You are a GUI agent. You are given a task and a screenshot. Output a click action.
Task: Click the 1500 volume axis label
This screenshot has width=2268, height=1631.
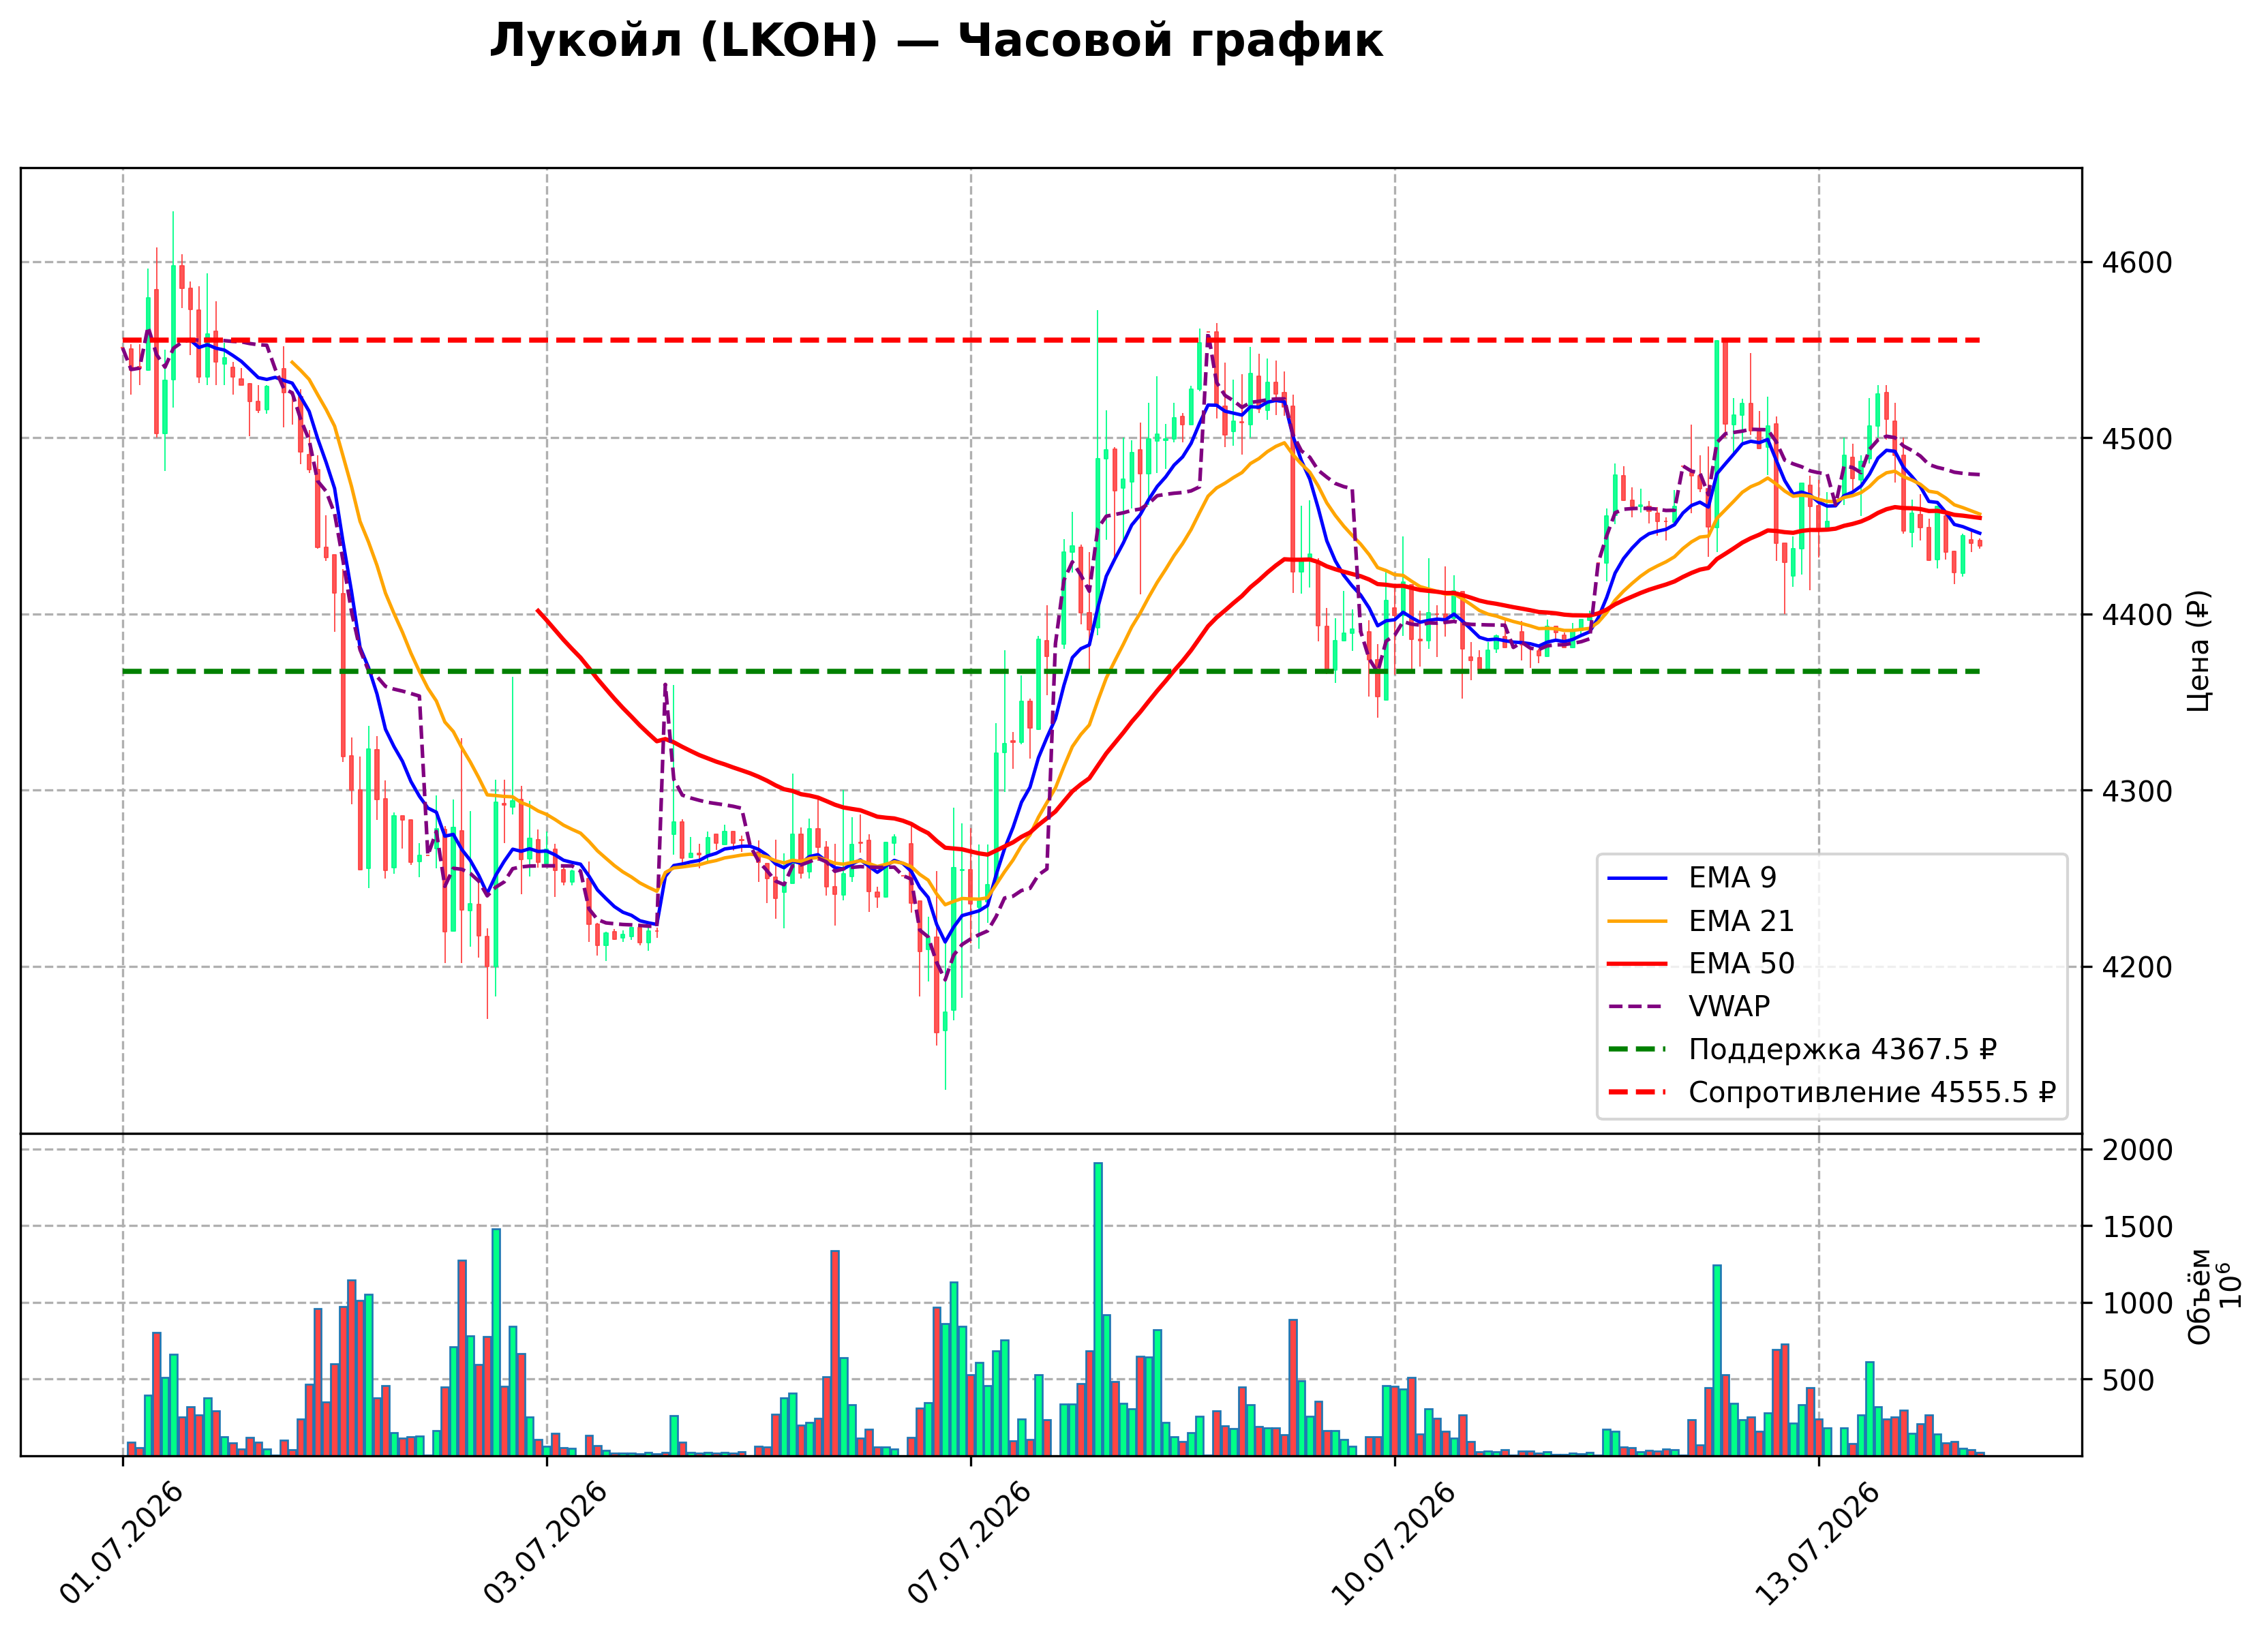click(2136, 1227)
